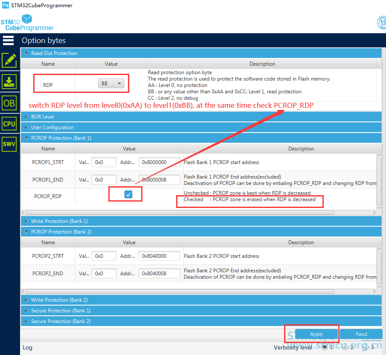Open the OB option bytes icon
Screen dimensions: 386x355
(x=9, y=103)
